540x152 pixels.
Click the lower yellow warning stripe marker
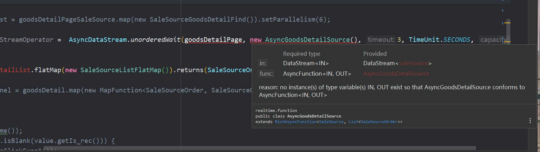coord(507,41)
